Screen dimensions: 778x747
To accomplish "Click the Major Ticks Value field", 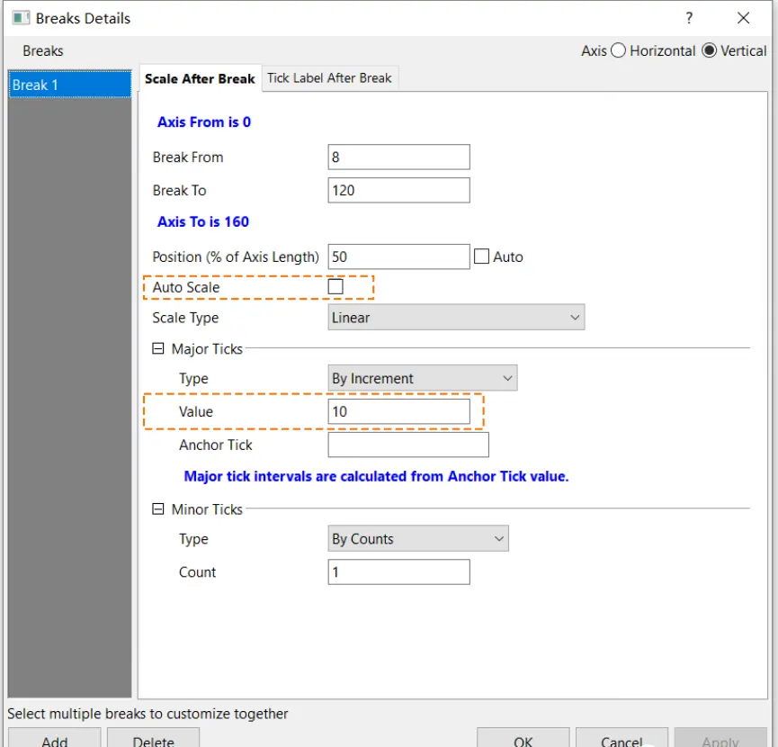I will (399, 411).
